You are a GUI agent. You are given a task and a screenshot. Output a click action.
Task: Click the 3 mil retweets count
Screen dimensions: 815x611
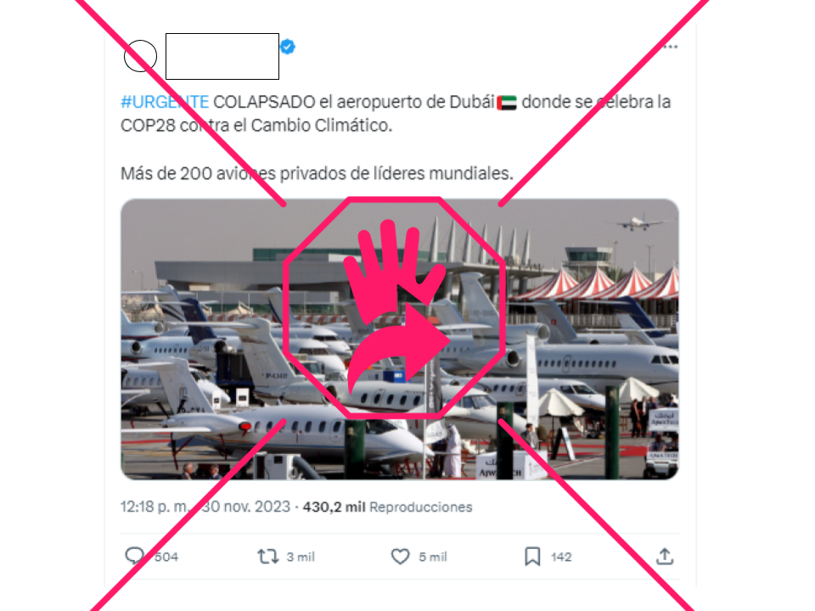301,557
